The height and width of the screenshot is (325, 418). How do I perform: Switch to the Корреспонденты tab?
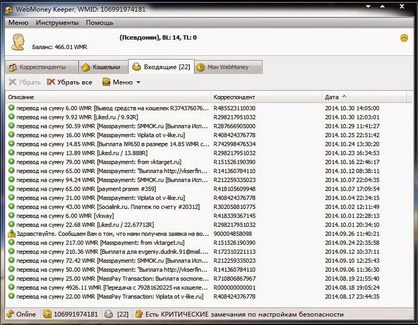(42, 67)
